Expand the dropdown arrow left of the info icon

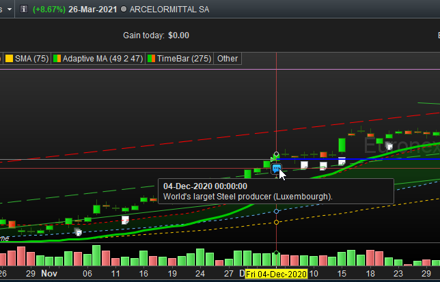coord(10,10)
